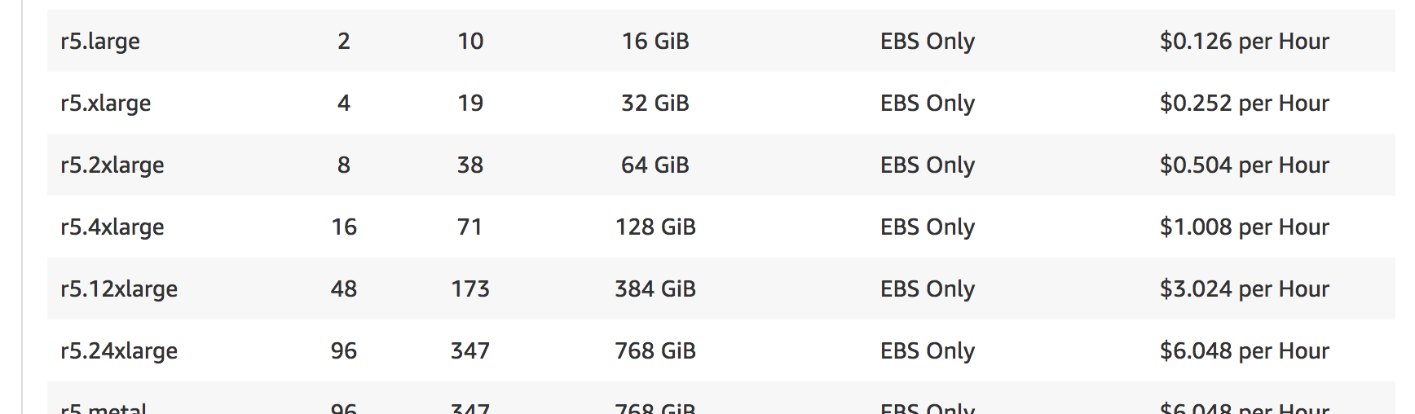Click the 173 ECU value

(x=470, y=288)
